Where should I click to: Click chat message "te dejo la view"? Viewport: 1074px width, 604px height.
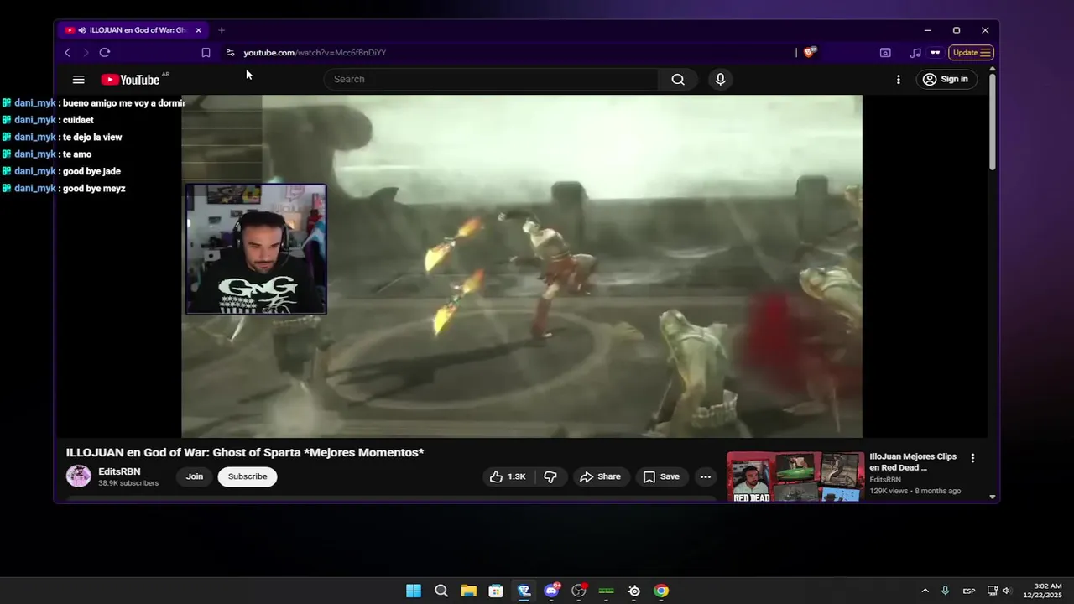[92, 138]
